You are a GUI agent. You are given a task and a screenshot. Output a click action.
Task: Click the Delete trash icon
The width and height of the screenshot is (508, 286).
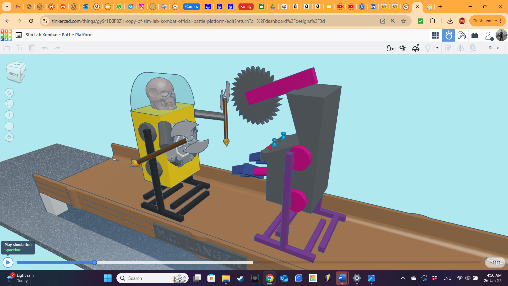pyautogui.click(x=32, y=48)
